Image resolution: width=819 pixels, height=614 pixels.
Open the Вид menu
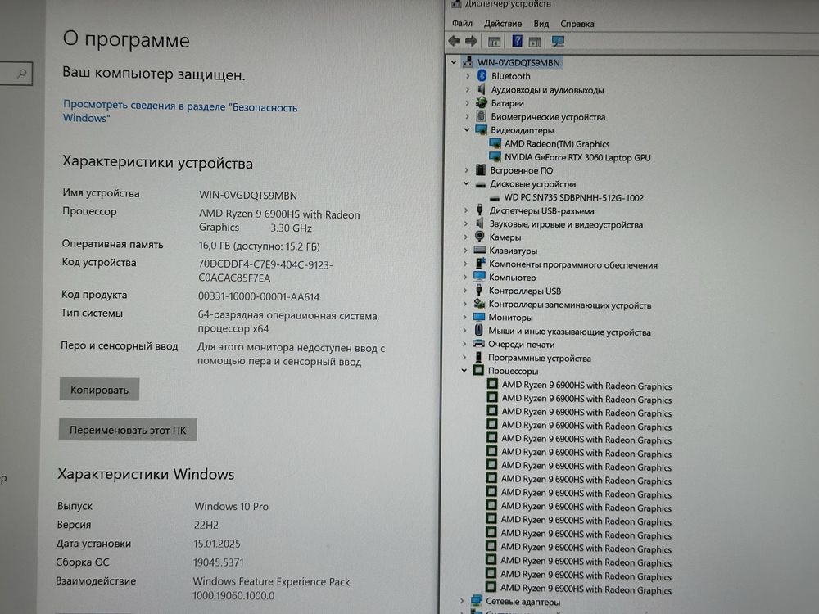click(541, 24)
